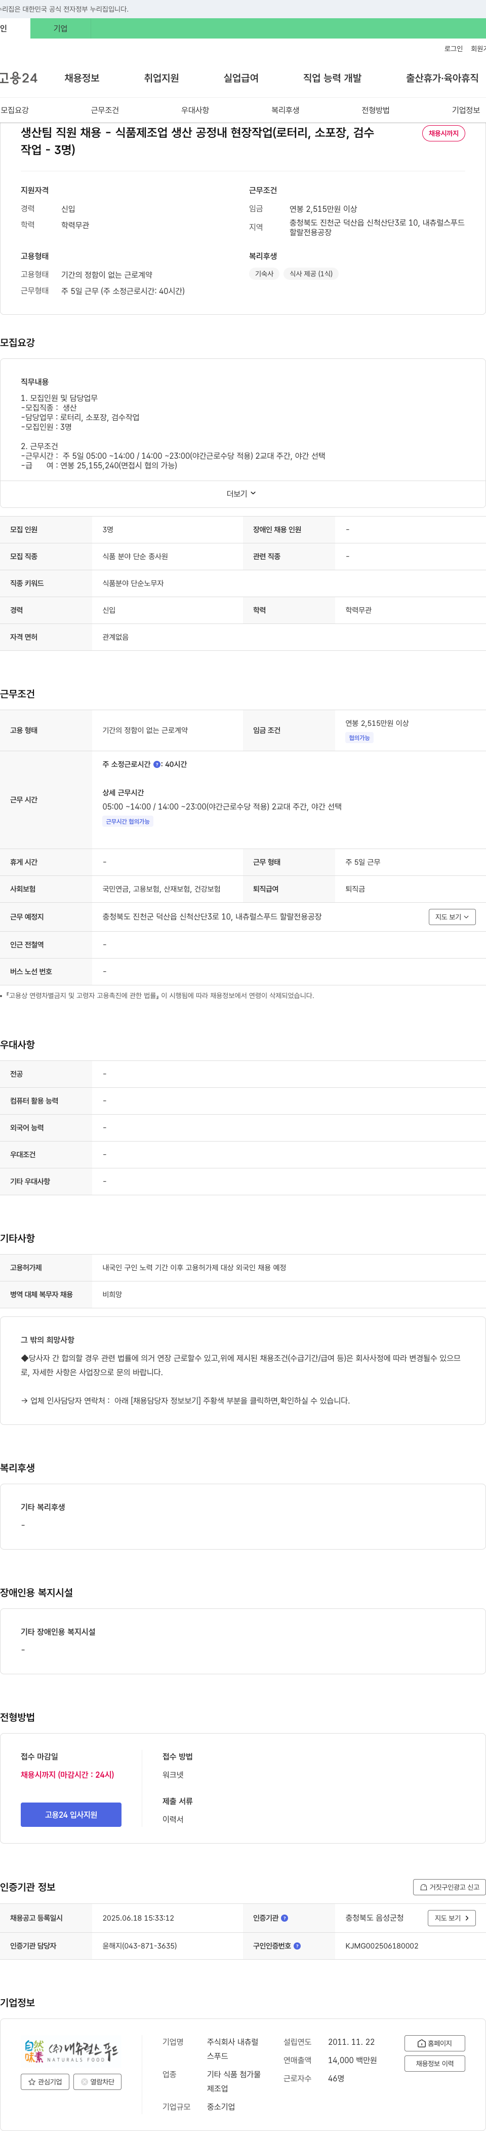
Task: Click 기타 식품 첨가물 제조업 industry text
Action: coord(234,2082)
